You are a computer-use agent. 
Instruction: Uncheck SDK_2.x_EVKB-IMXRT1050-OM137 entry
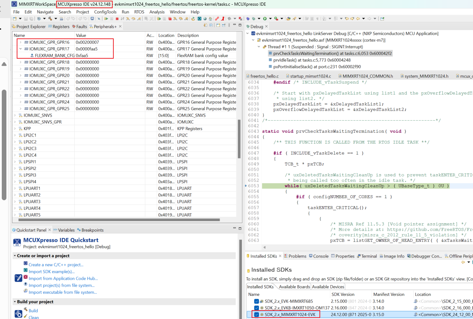(x=256, y=308)
